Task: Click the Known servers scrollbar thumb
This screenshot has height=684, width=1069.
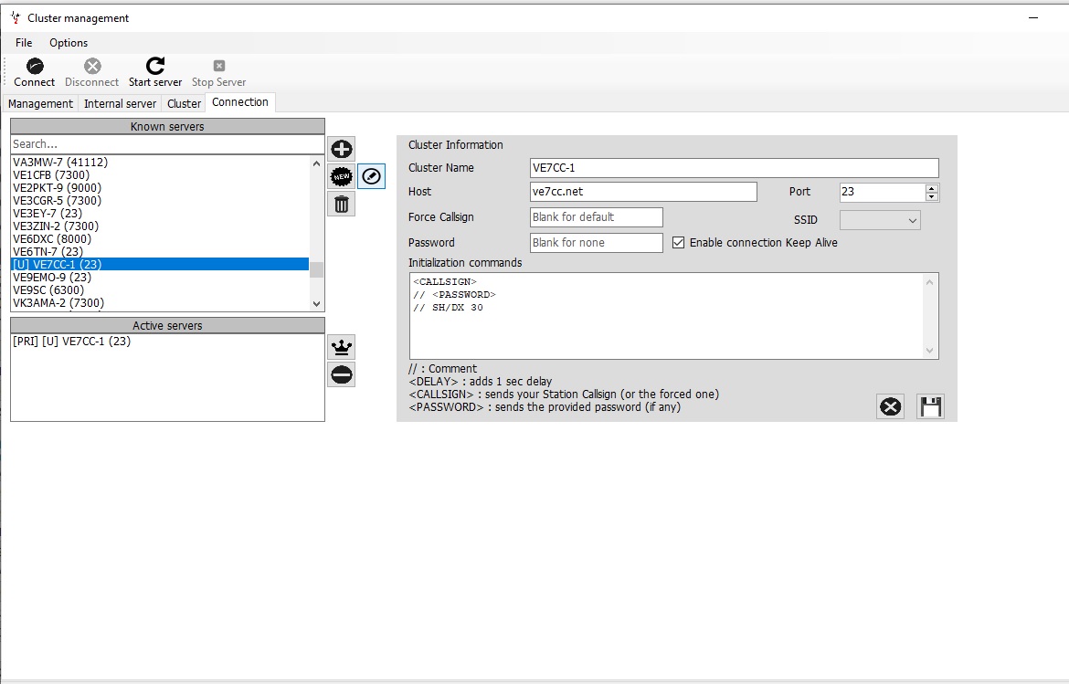Action: pos(316,269)
